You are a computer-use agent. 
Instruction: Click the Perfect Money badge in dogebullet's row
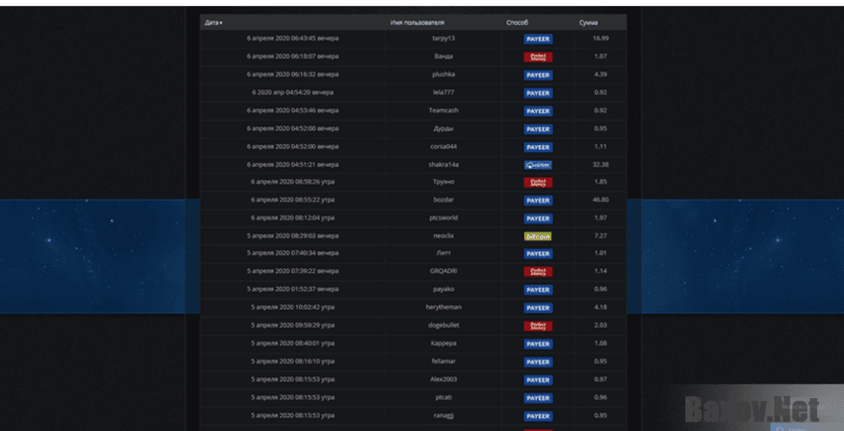point(537,326)
